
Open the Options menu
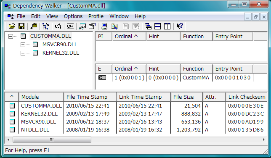tap(73, 16)
